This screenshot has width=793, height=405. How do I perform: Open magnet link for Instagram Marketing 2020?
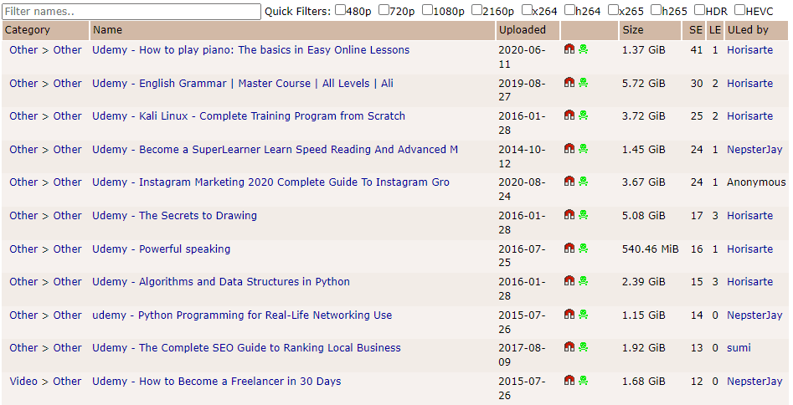tap(569, 182)
